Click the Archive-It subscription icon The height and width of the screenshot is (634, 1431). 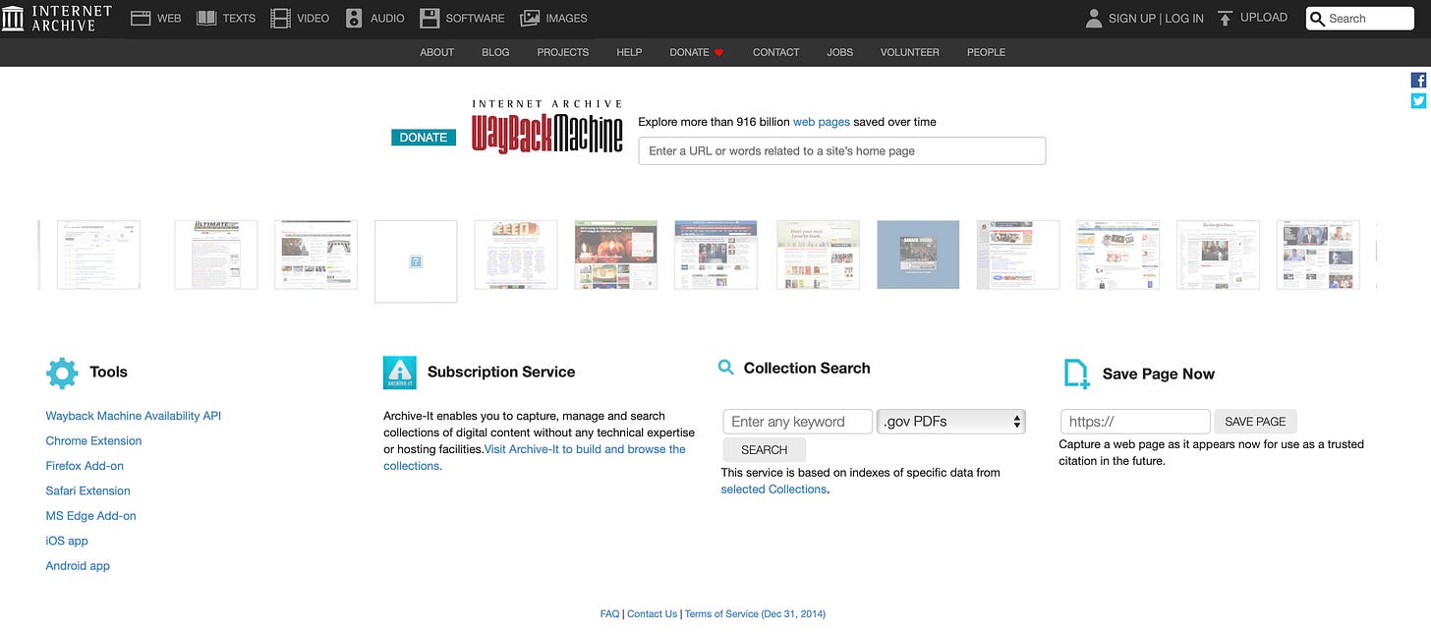pyautogui.click(x=400, y=373)
